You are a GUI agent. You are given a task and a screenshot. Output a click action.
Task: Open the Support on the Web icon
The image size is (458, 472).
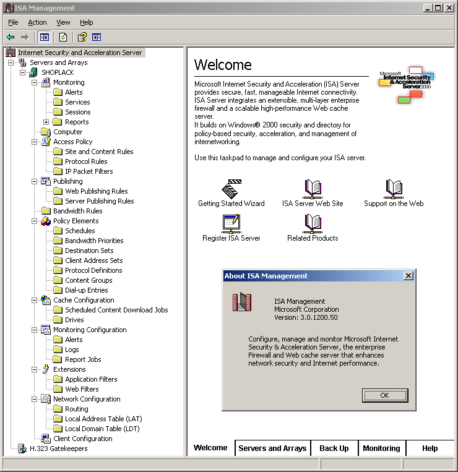(x=394, y=189)
